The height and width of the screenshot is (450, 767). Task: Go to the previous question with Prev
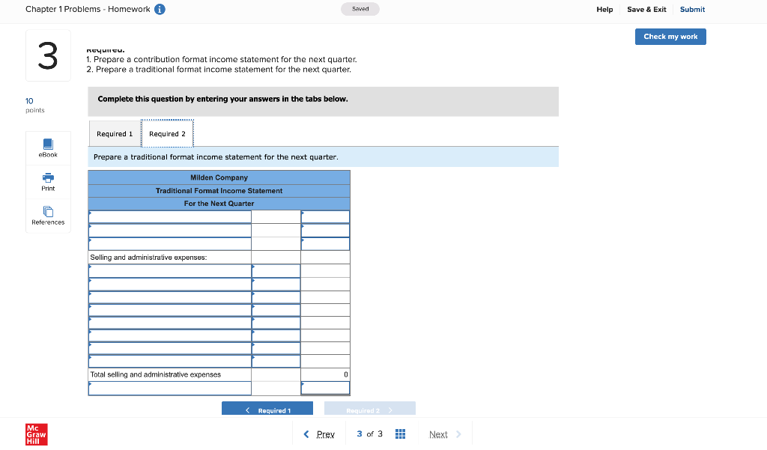pos(319,434)
